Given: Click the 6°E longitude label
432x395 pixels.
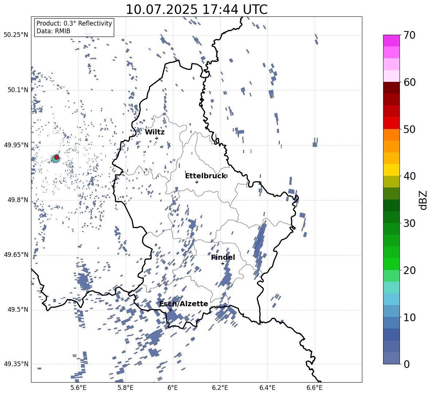Looking at the screenshot, I should pos(173,388).
